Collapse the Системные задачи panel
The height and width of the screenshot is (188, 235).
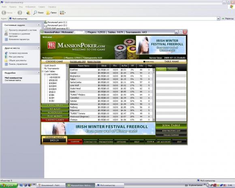[38, 25]
